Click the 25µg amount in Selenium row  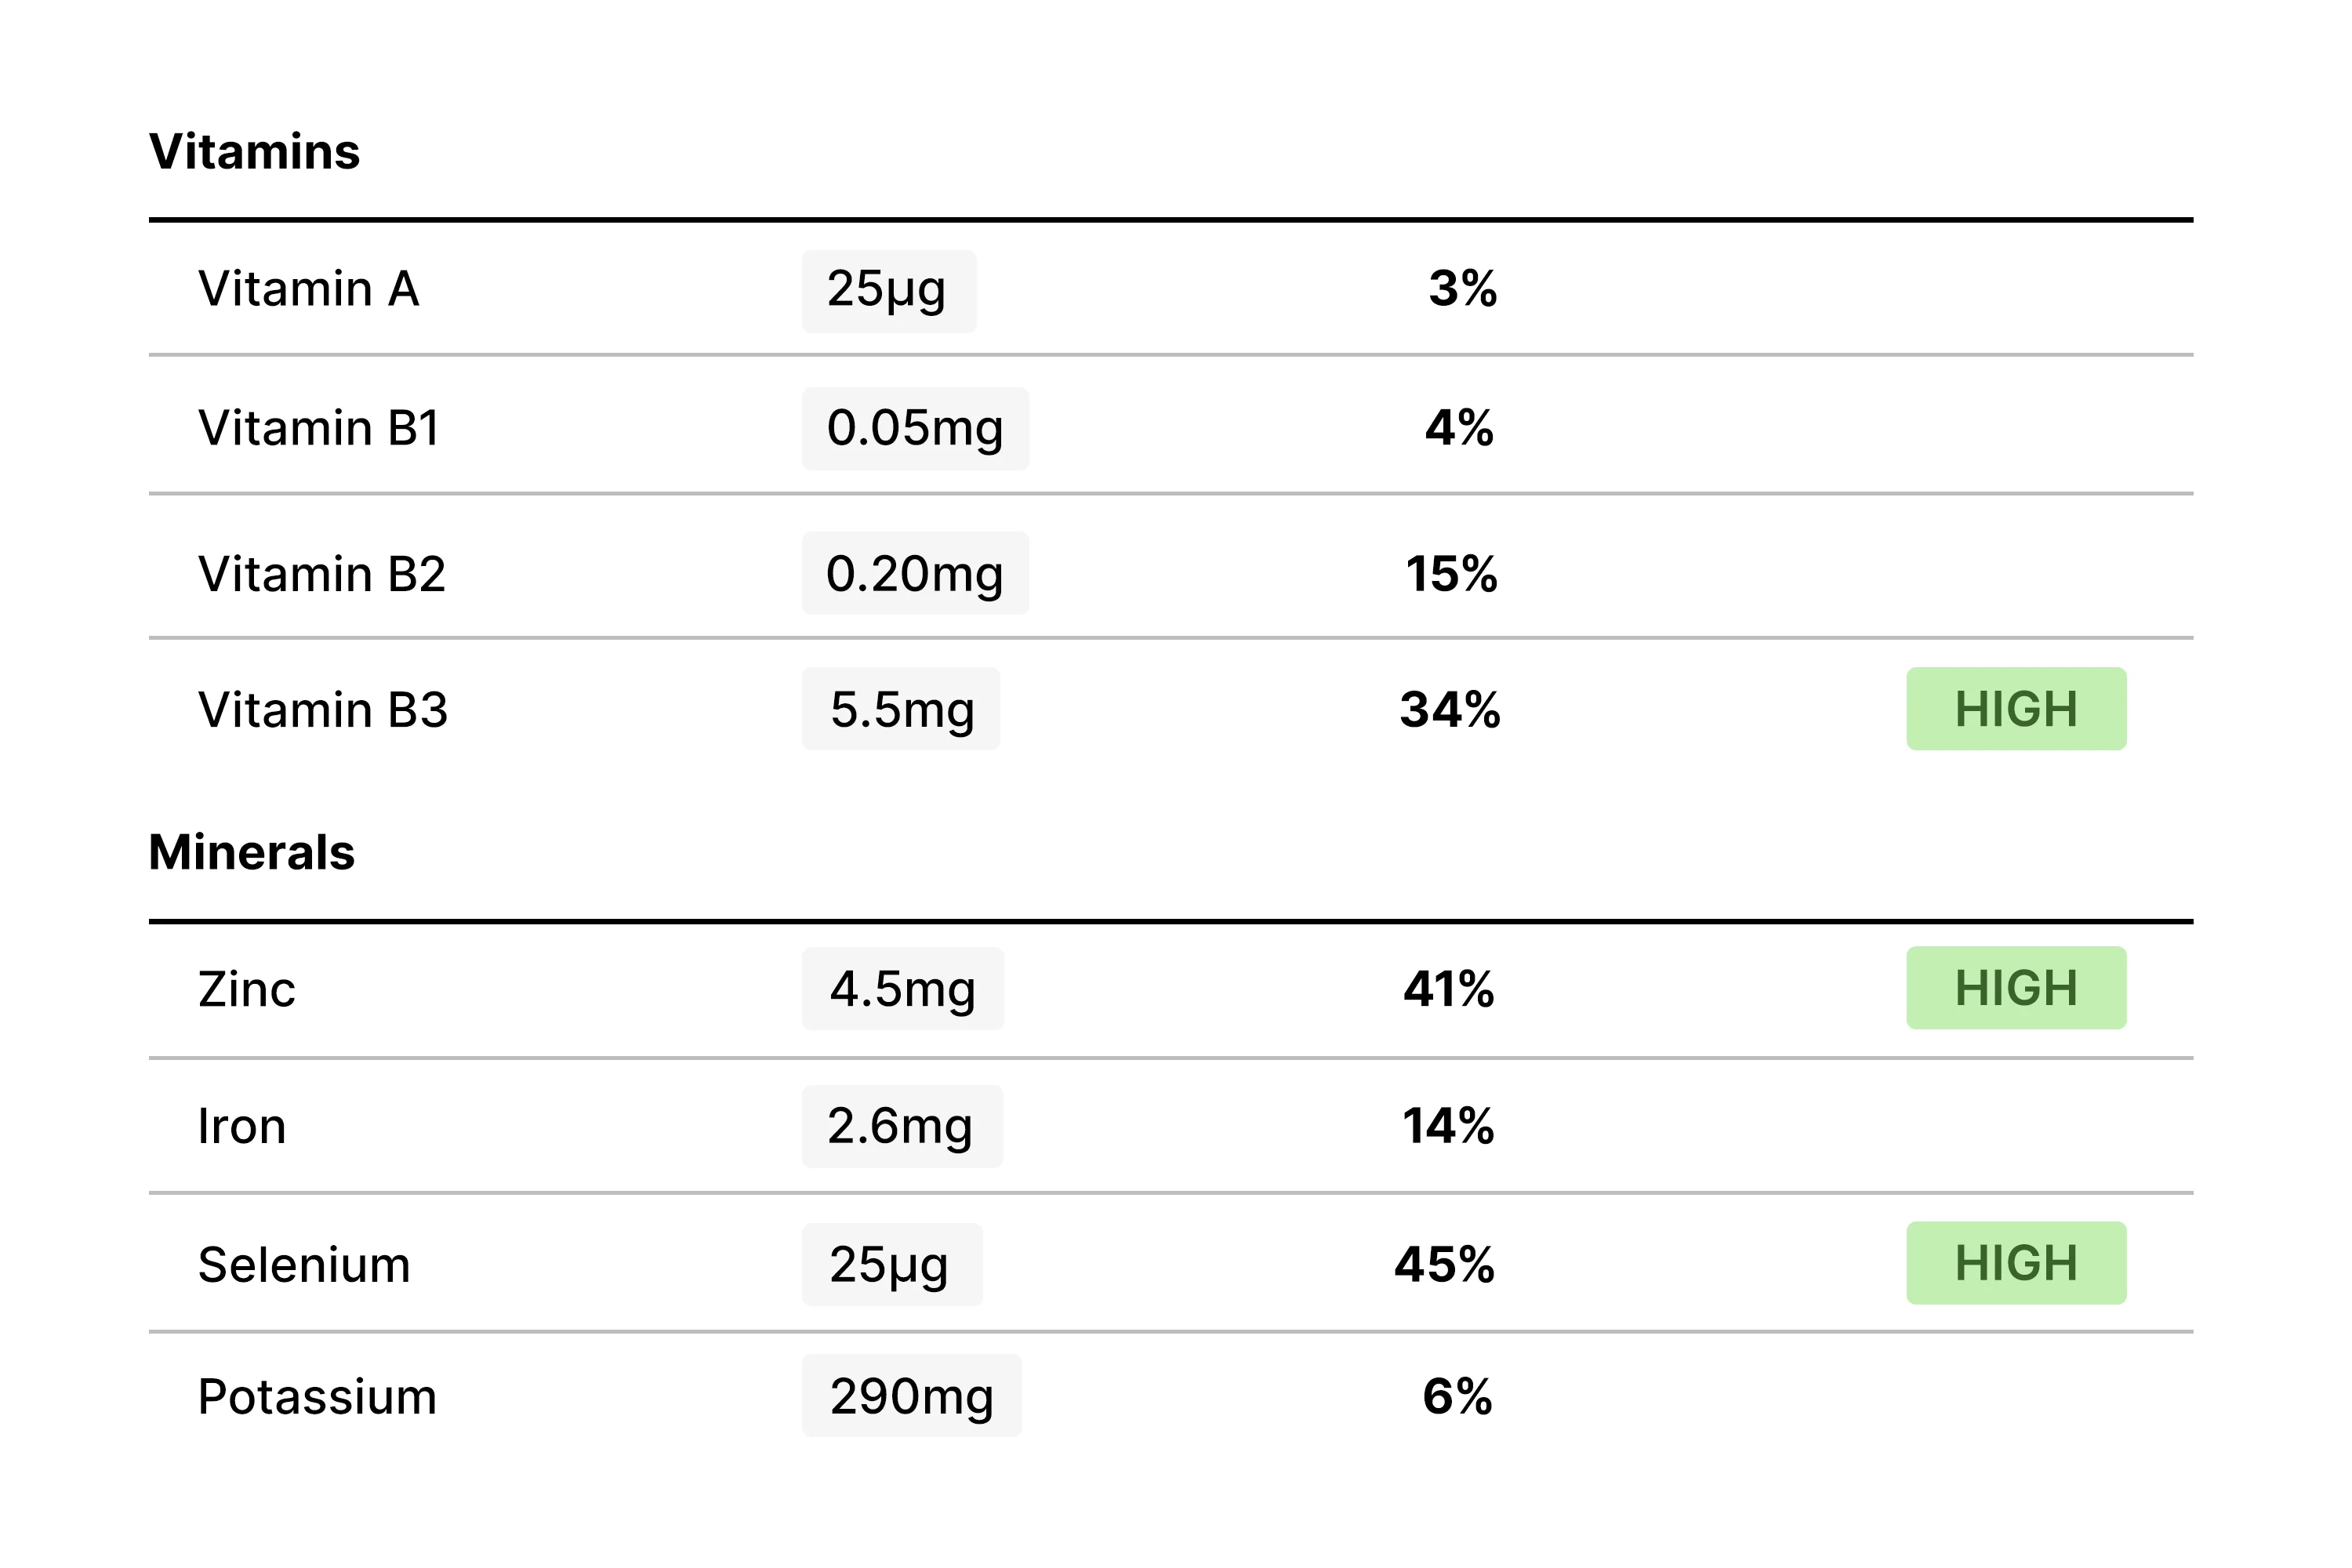[891, 1265]
